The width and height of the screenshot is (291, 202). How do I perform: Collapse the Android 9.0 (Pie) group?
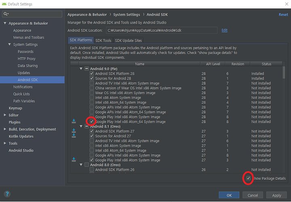point(81,69)
